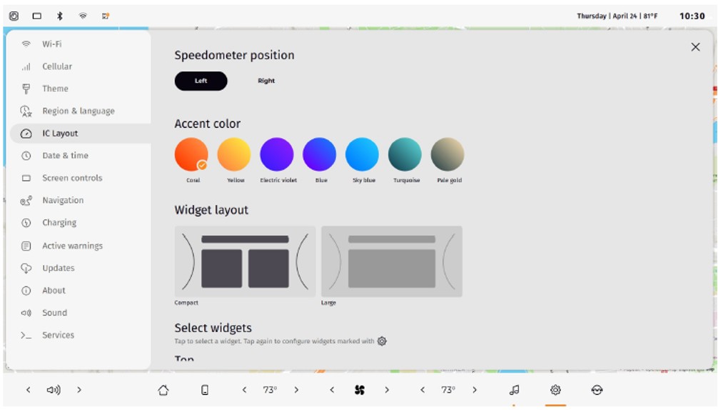Screen dimensions: 718x410
Task: Go to Date & time settings
Action: 65,156
